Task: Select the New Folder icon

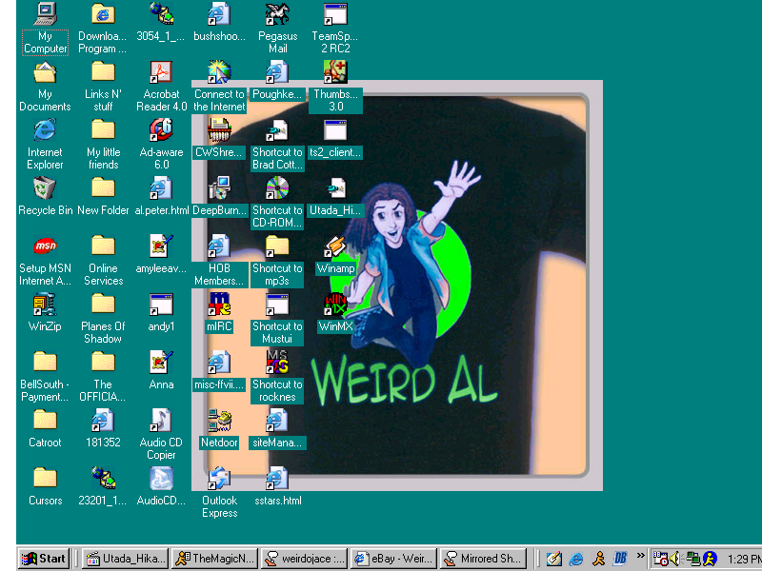Action: pos(103,187)
